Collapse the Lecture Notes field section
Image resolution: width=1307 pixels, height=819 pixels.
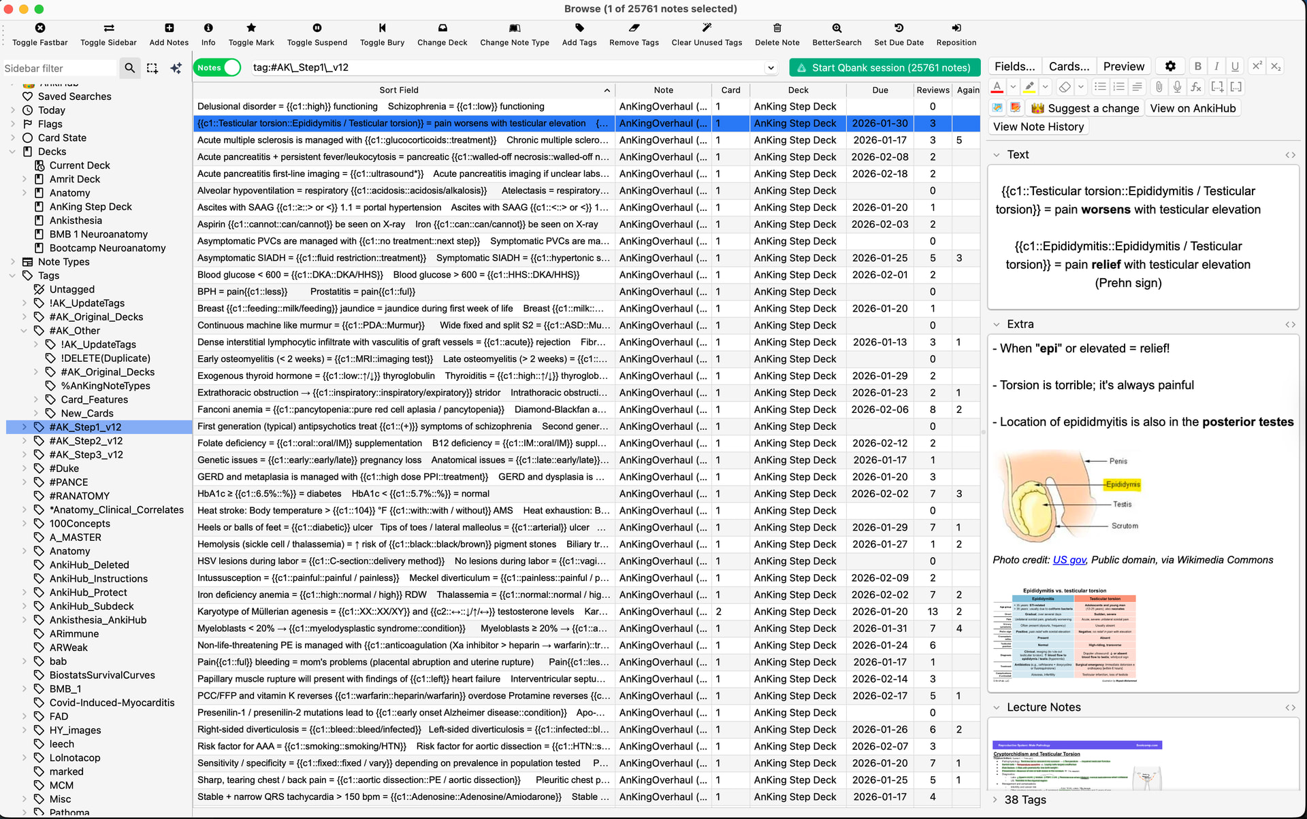(x=997, y=707)
